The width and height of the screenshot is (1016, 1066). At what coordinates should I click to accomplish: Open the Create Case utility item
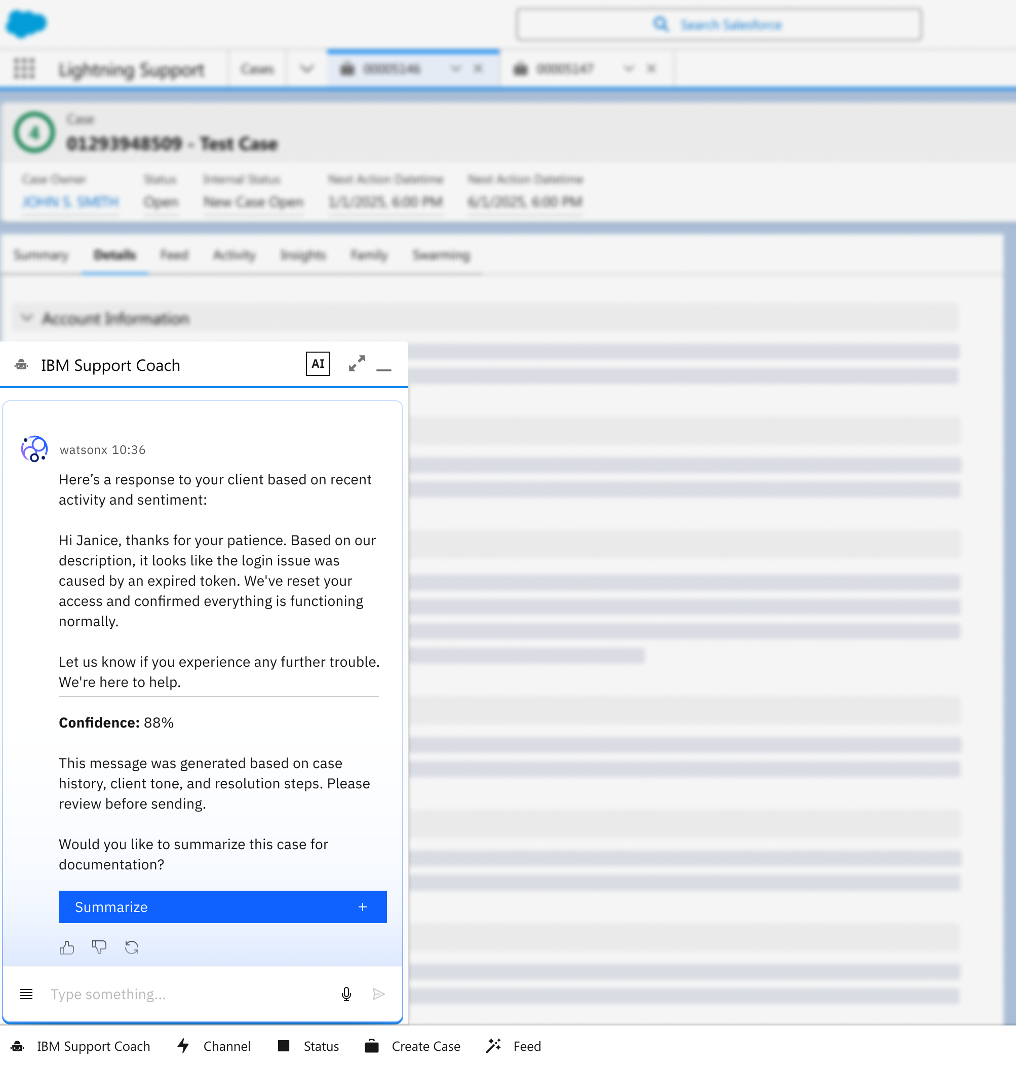tap(413, 1045)
